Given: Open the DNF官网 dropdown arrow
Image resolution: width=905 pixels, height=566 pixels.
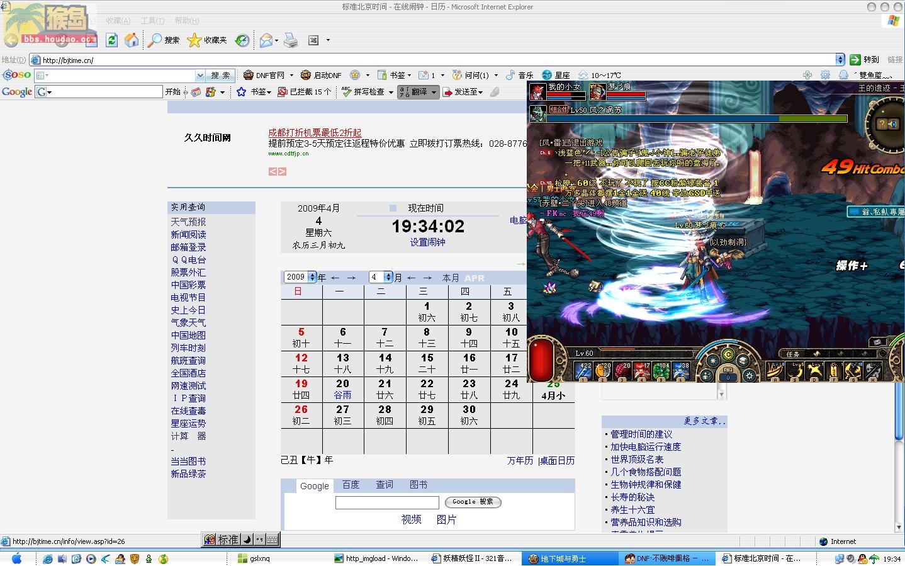Looking at the screenshot, I should pos(291,75).
